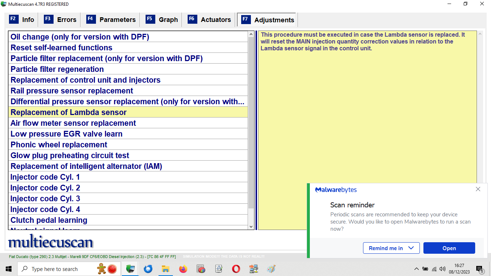This screenshot has width=491, height=276.
Task: Open File Explorer from the taskbar
Action: pos(165,269)
